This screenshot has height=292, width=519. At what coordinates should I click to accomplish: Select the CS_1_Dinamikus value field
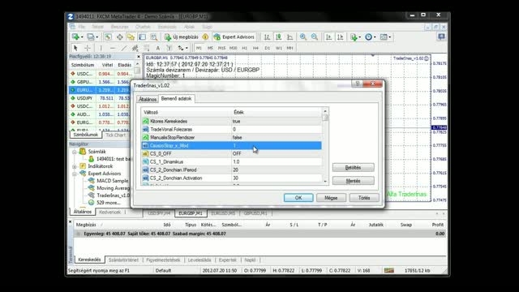(x=277, y=162)
